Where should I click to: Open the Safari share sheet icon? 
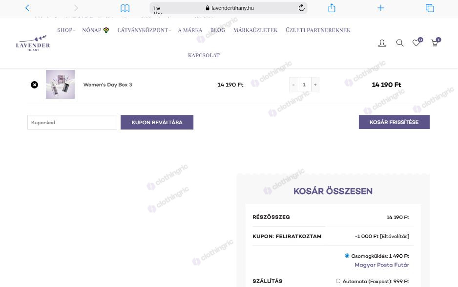point(332,8)
